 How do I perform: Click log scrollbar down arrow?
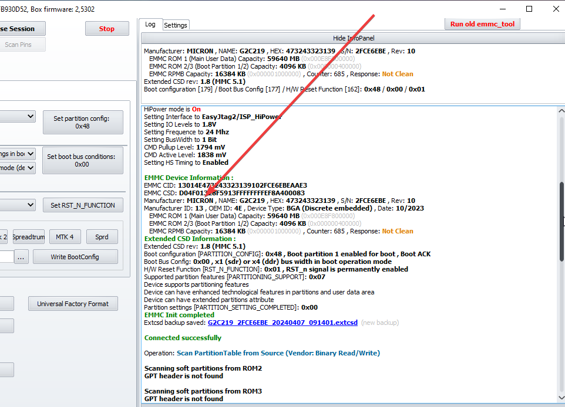click(x=561, y=398)
